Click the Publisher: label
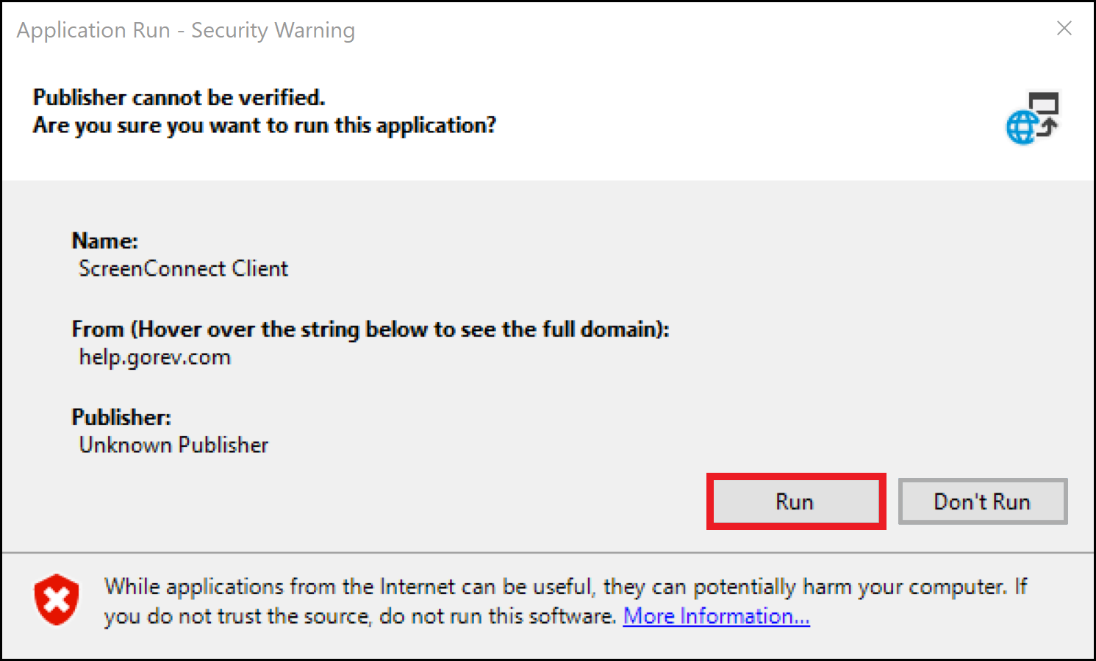Screen dimensions: 1096x661 pos(121,417)
